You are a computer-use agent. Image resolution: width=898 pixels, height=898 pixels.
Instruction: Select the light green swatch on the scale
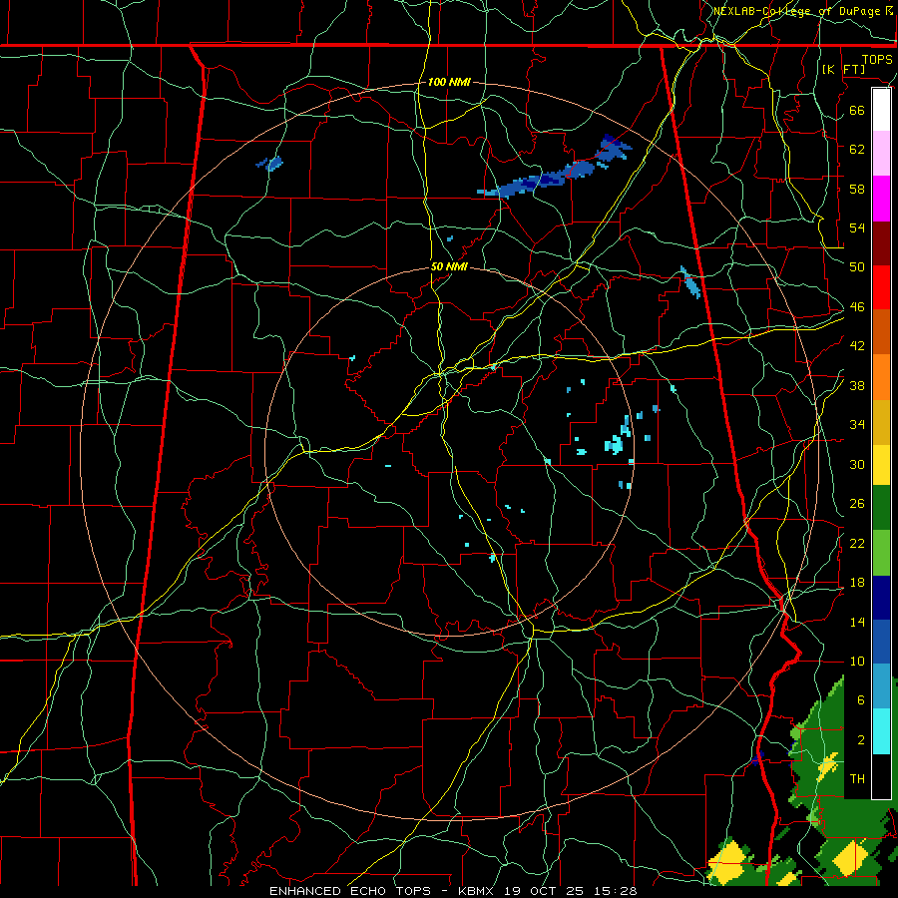[x=881, y=553]
